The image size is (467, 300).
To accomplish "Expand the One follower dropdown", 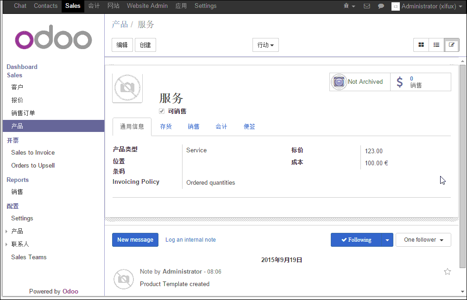I will pyautogui.click(x=423, y=240).
